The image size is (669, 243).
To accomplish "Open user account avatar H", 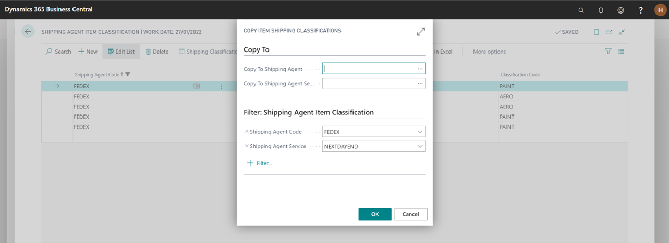I will tap(660, 10).
